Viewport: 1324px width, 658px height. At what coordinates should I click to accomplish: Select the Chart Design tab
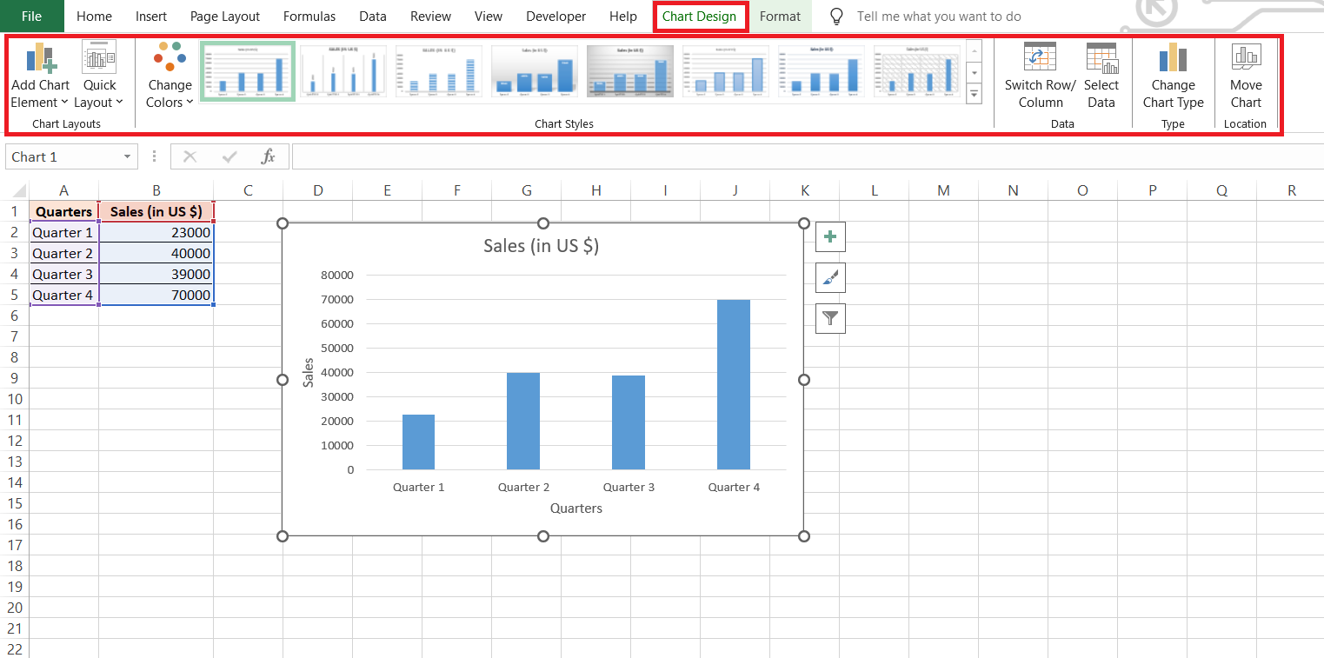tap(699, 17)
